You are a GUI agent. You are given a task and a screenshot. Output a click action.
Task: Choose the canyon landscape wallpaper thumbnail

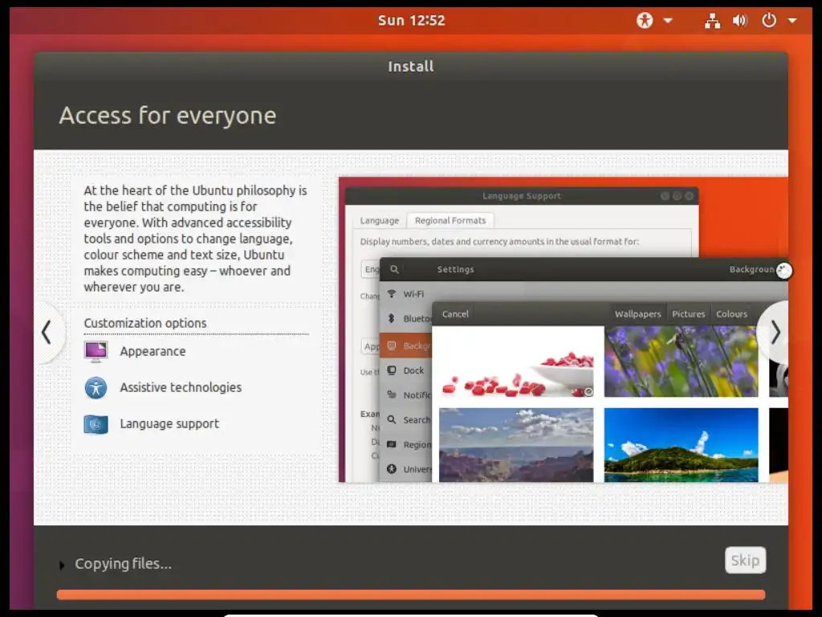click(516, 445)
